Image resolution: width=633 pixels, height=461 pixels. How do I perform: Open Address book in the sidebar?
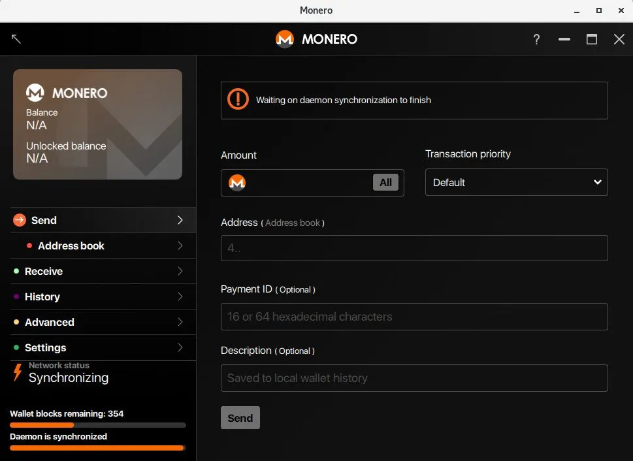tap(103, 246)
